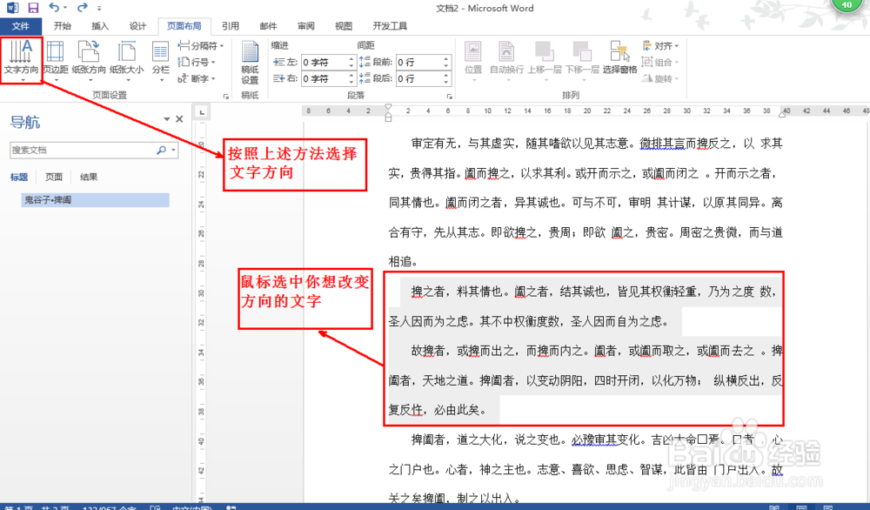
Task: Open the Hyphenation (断字) dropdown
Action: pyautogui.click(x=197, y=79)
